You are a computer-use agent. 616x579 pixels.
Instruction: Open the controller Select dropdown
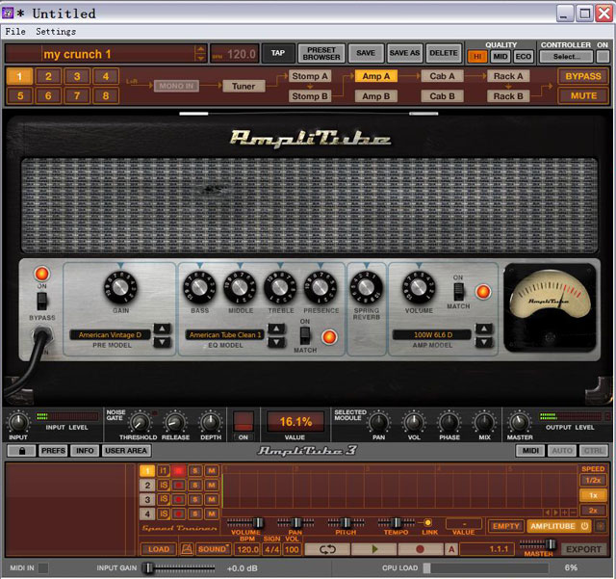[x=566, y=57]
